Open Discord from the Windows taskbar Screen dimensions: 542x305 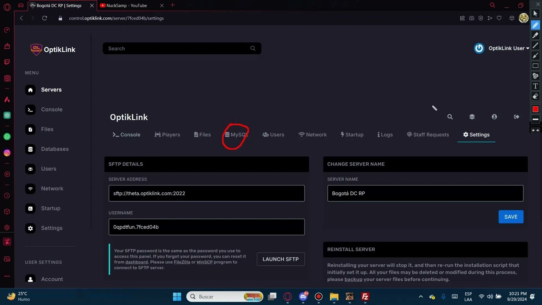point(303,297)
